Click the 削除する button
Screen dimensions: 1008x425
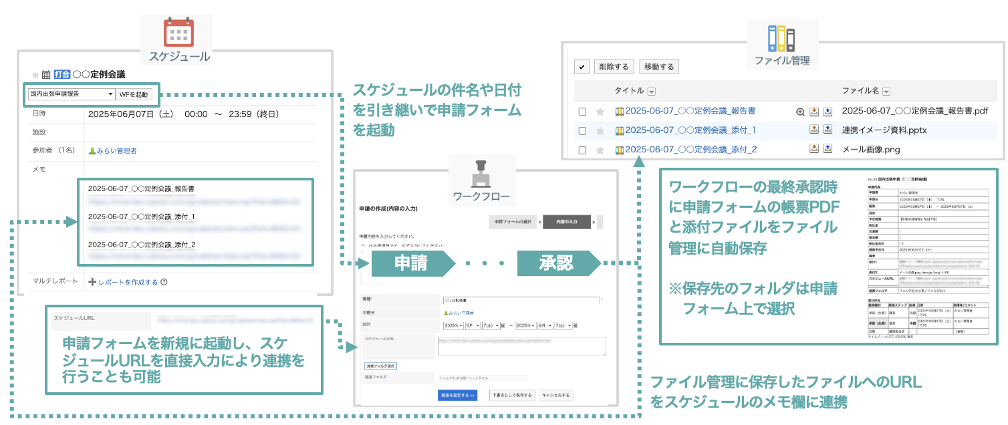pos(613,67)
